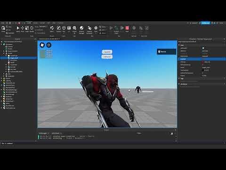Image resolution: width=226 pixels, height=170 pixels.
Task: Open the FILE menu
Action: click(x=3, y=23)
